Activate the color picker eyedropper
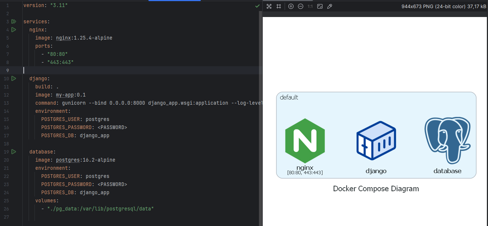488x226 pixels. [330, 6]
